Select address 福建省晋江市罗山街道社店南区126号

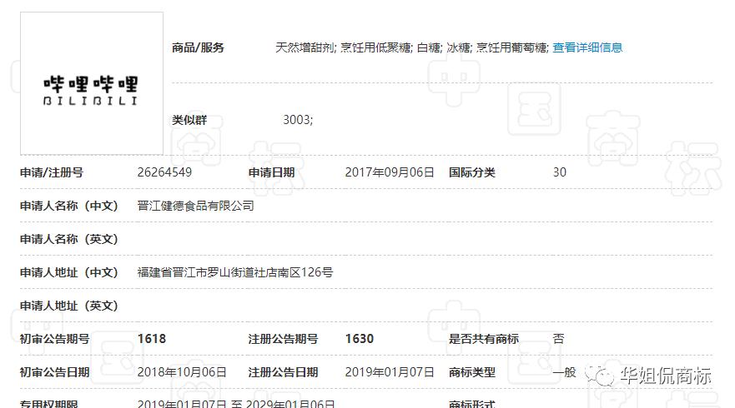tap(235, 271)
